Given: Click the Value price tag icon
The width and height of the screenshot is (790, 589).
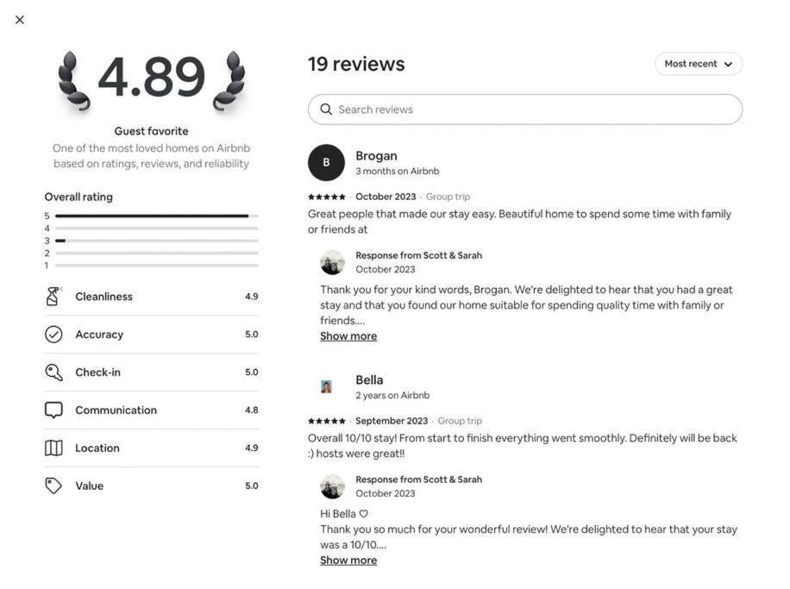Looking at the screenshot, I should click(53, 486).
